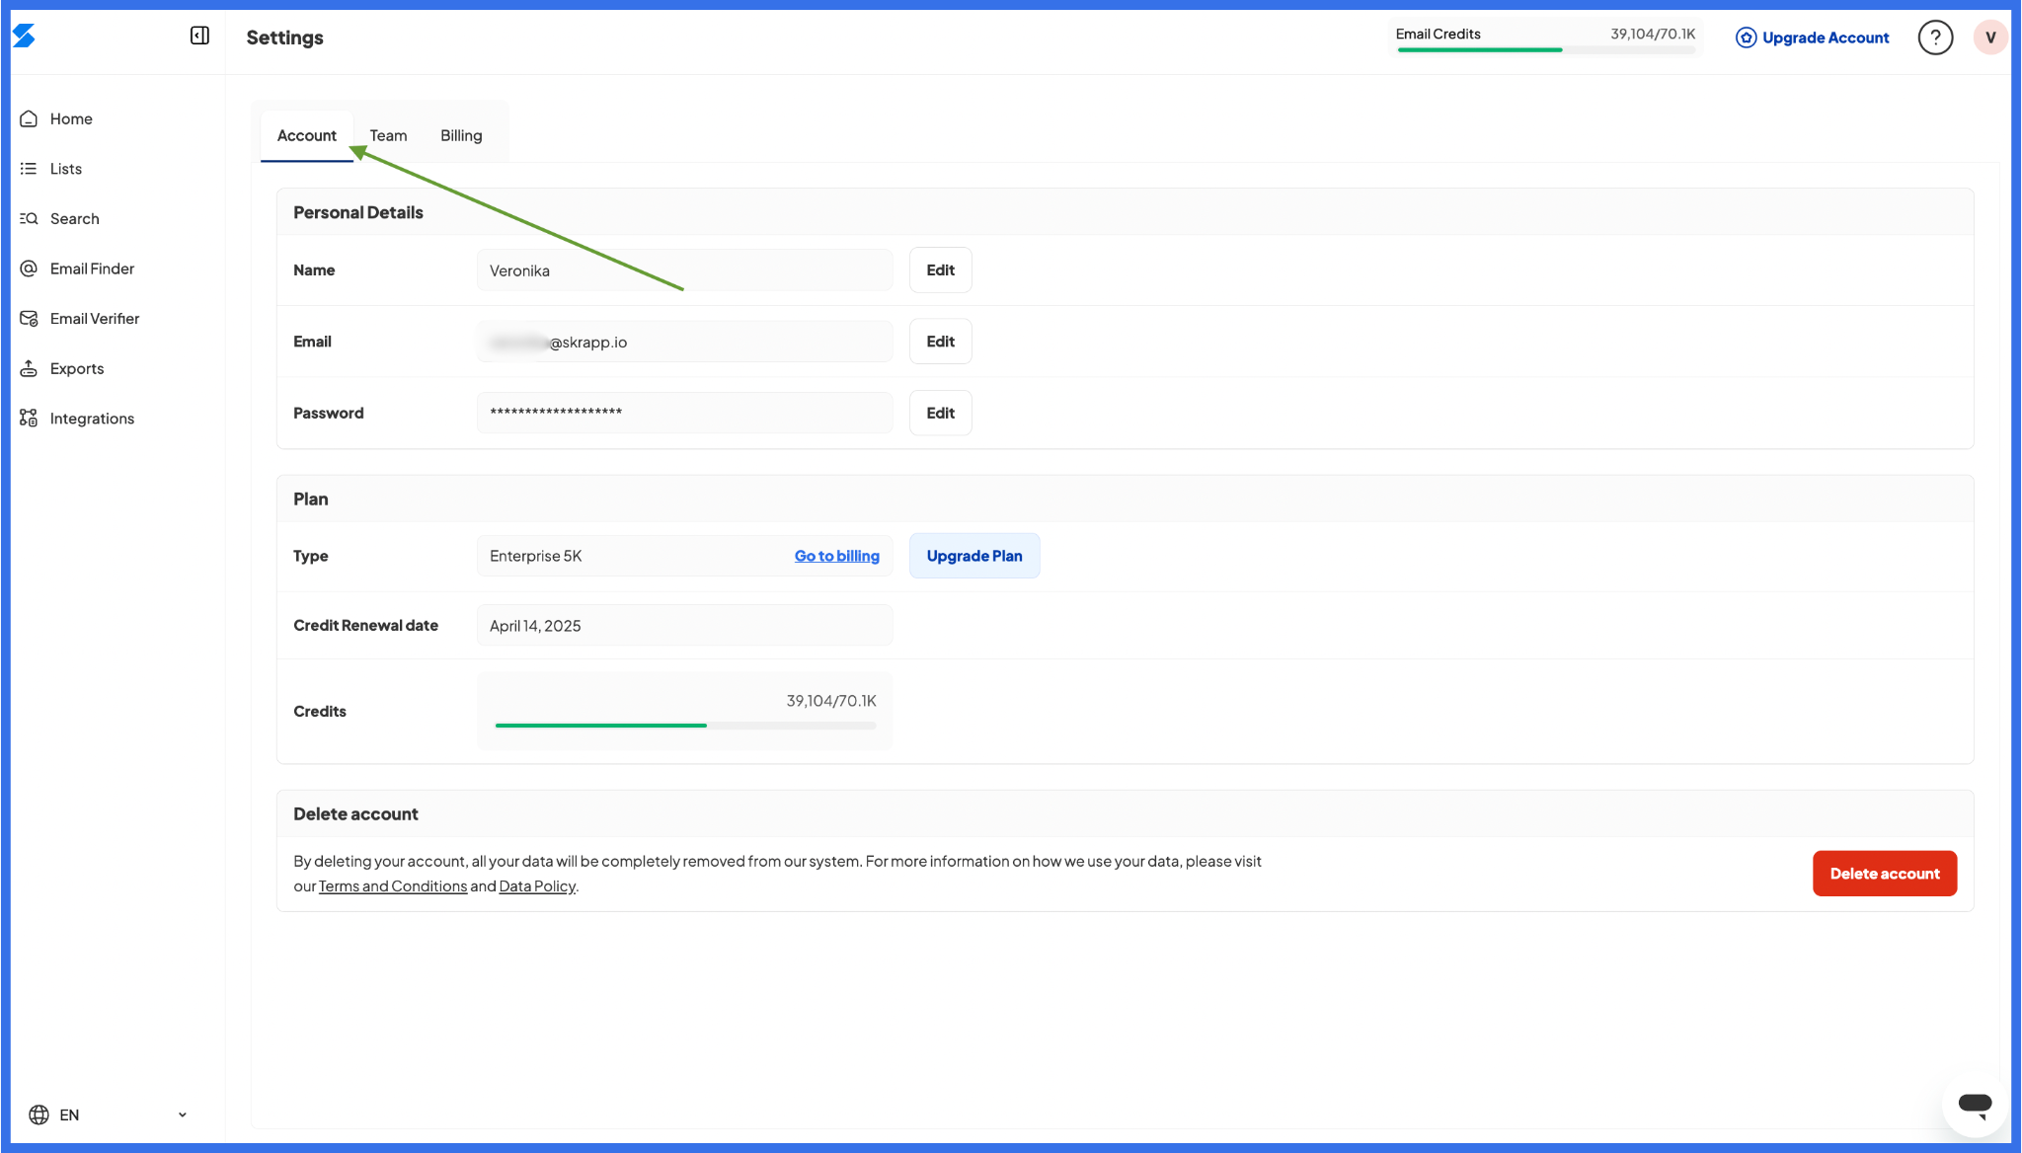
Task: Open Email Verifier in the sidebar
Action: point(95,318)
